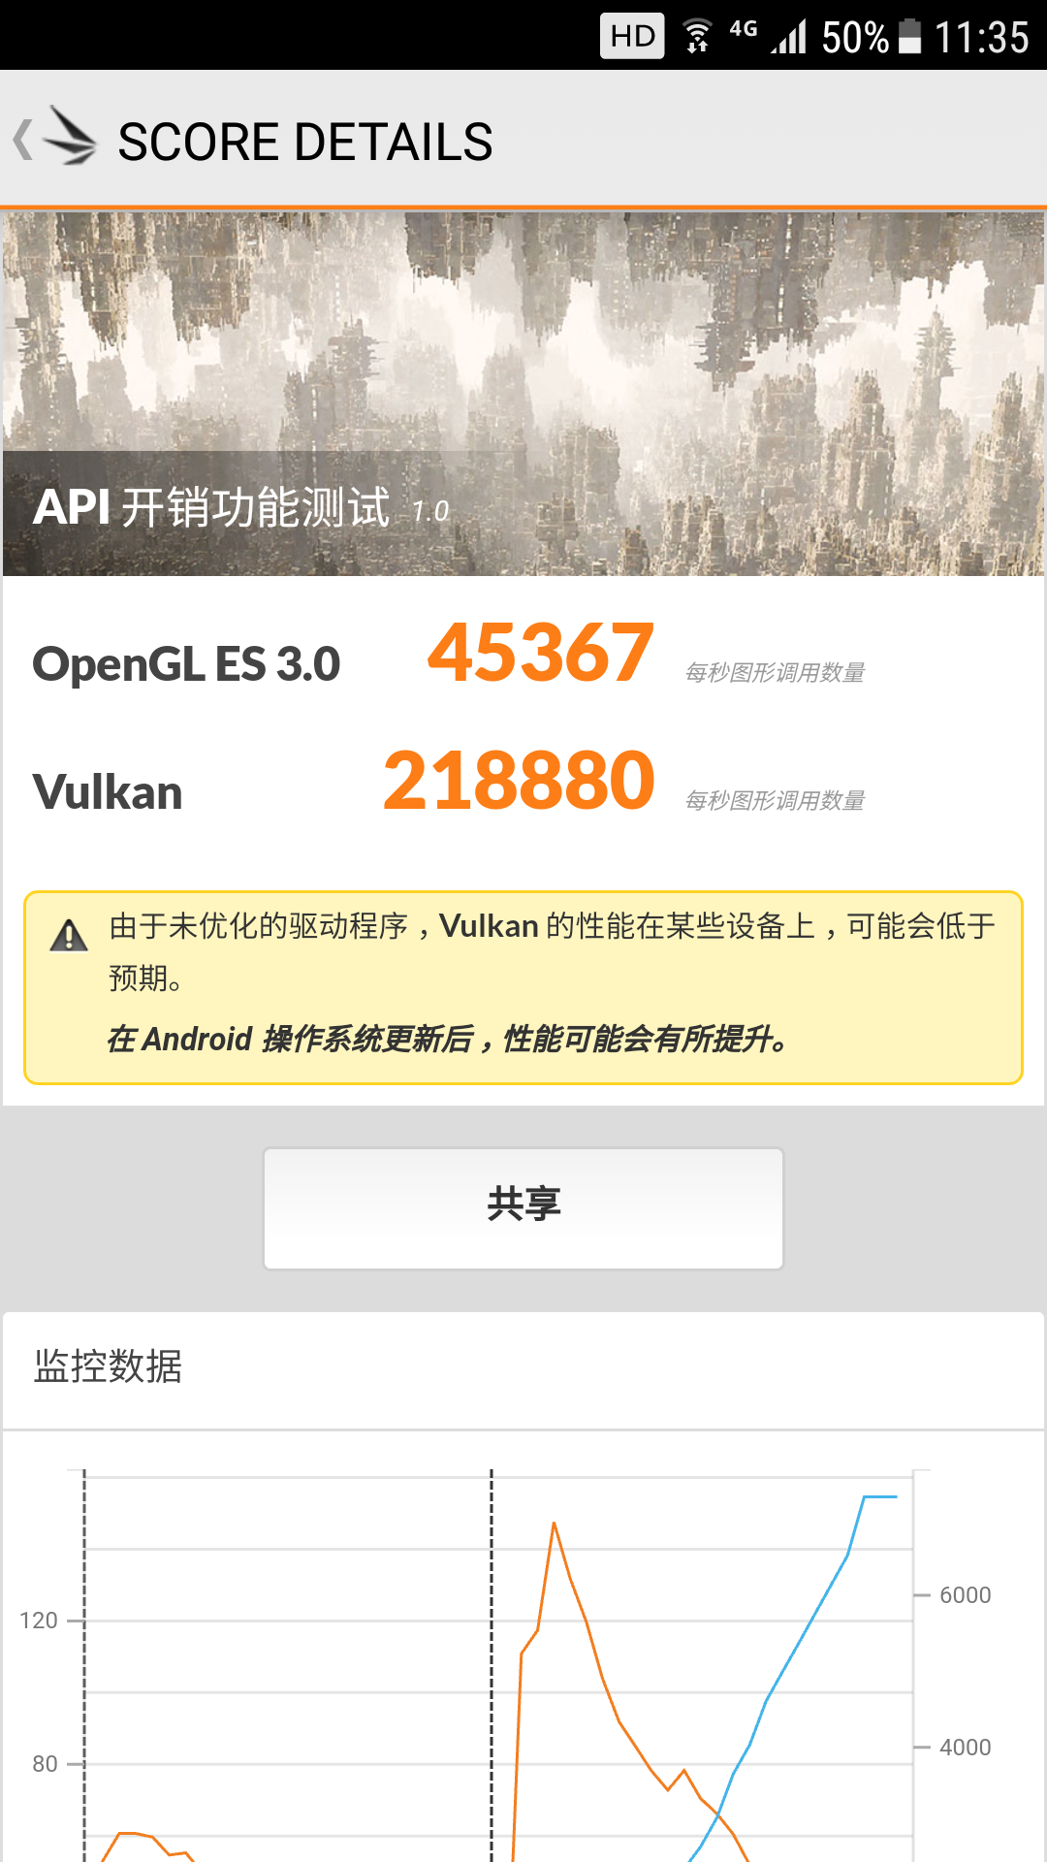Tap the second dashed vertical chart marker
The height and width of the screenshot is (1862, 1047).
[492, 1666]
